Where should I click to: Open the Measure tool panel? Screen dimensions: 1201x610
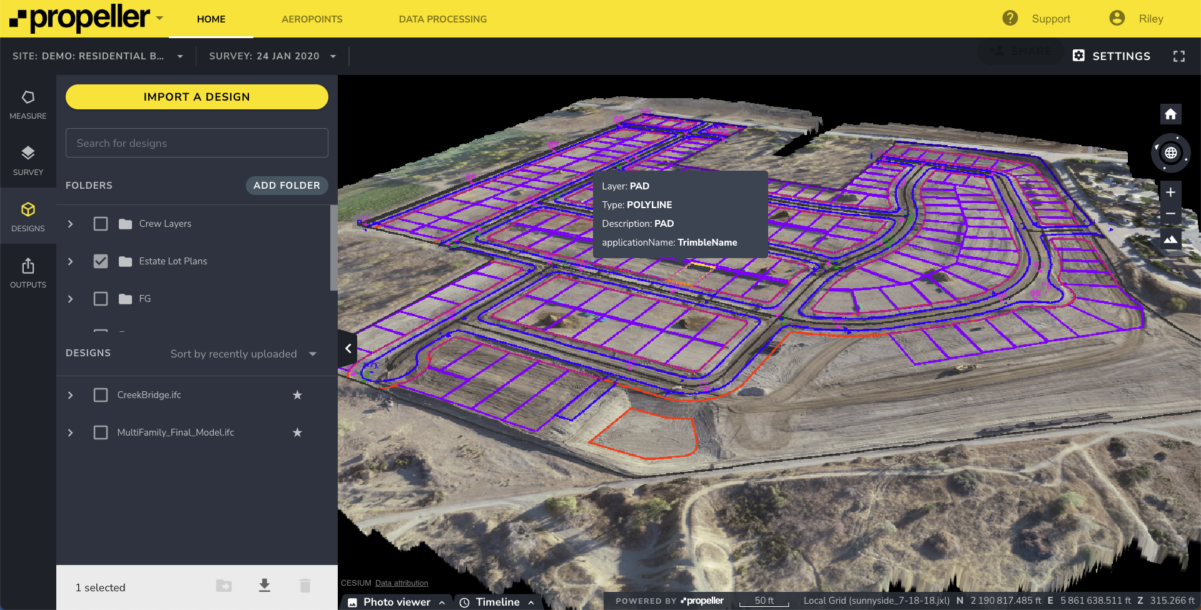(x=28, y=104)
